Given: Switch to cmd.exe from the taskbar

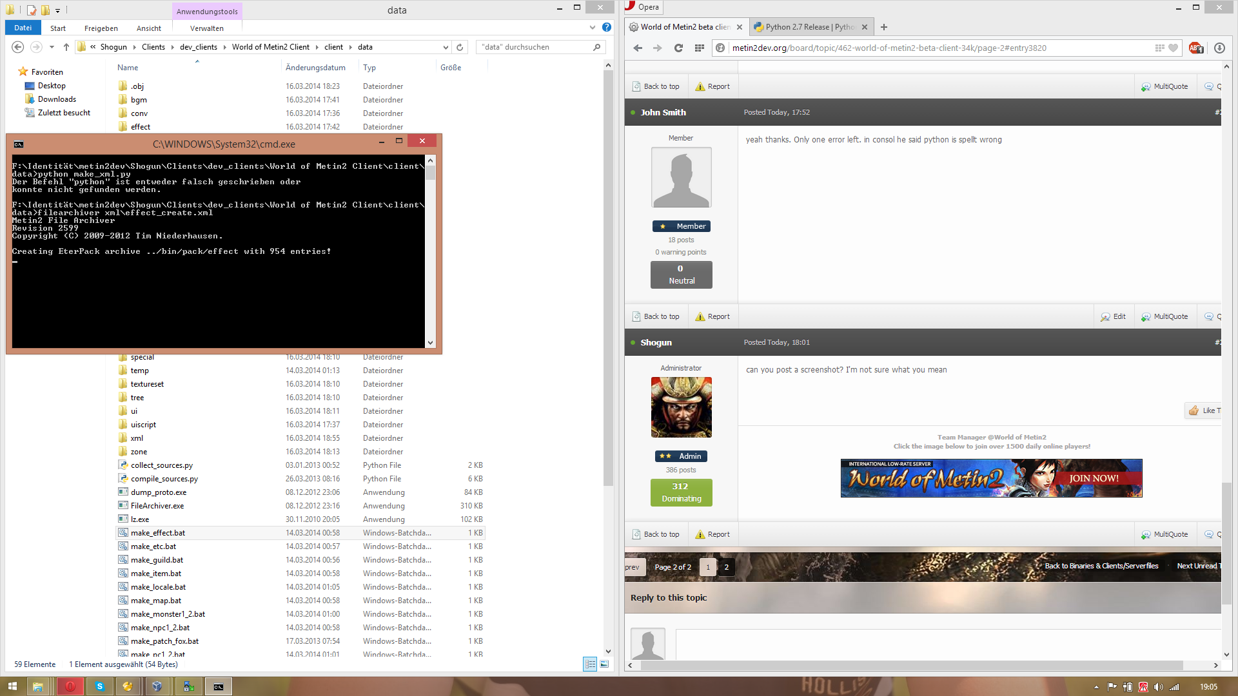Looking at the screenshot, I should point(219,686).
